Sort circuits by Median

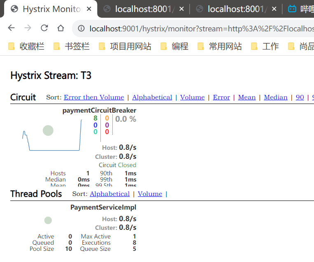tap(276, 97)
